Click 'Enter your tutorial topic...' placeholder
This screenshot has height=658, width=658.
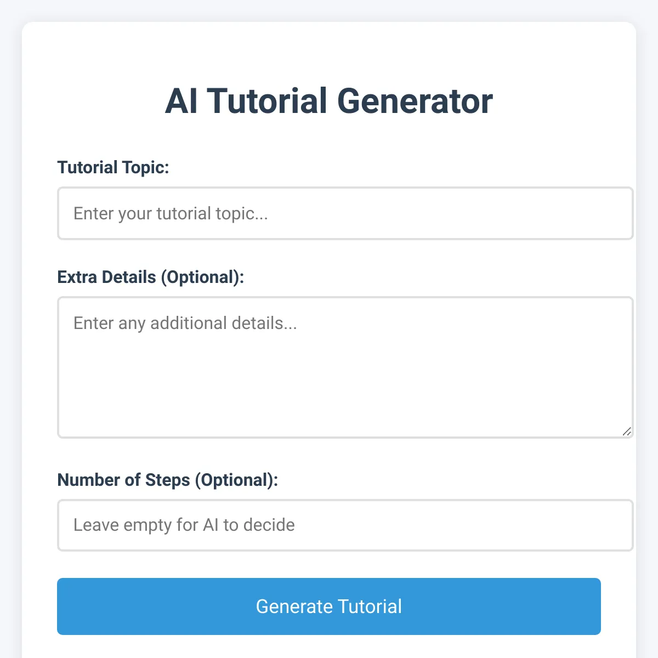pyautogui.click(x=171, y=213)
